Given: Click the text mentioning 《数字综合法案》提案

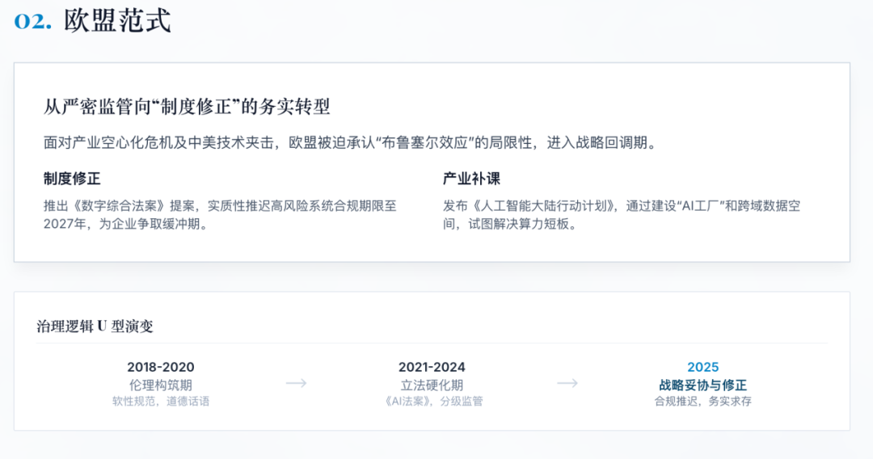Looking at the screenshot, I should click(x=220, y=215).
